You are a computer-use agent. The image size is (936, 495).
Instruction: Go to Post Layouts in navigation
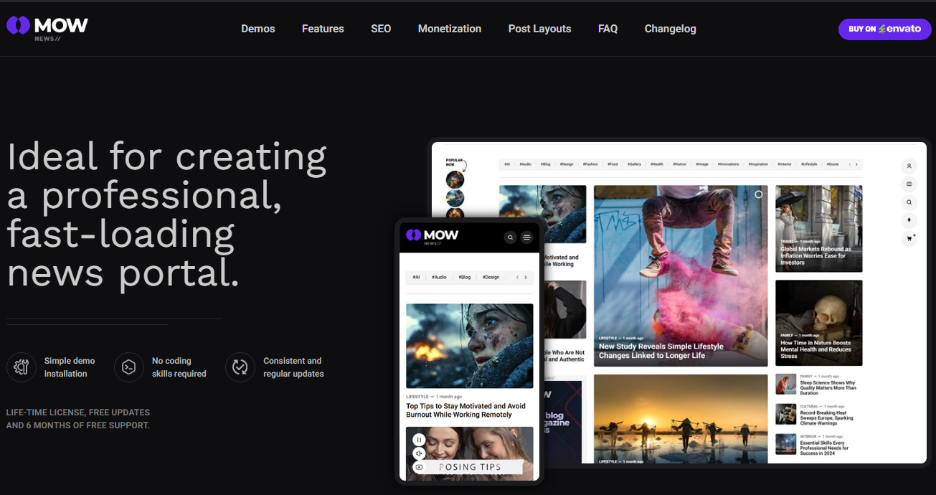click(539, 29)
